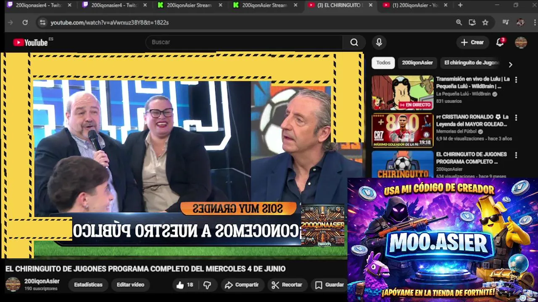Open site info icon beside URL
Viewport: 538px width, 302px height.
point(42,23)
